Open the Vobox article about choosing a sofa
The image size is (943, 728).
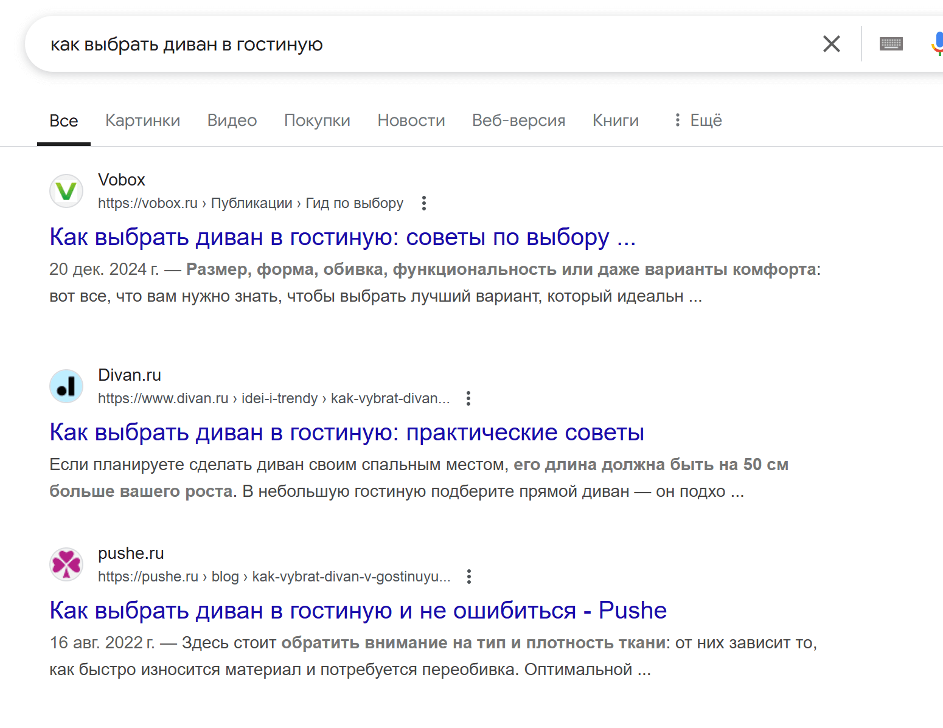click(x=342, y=237)
